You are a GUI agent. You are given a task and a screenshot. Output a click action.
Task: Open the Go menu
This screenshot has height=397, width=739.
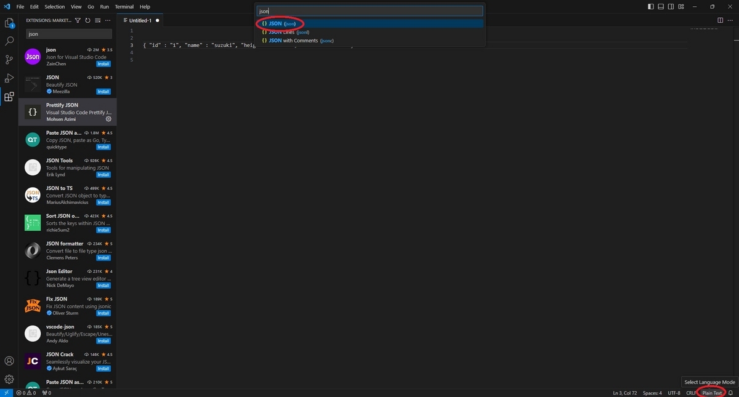tap(91, 6)
